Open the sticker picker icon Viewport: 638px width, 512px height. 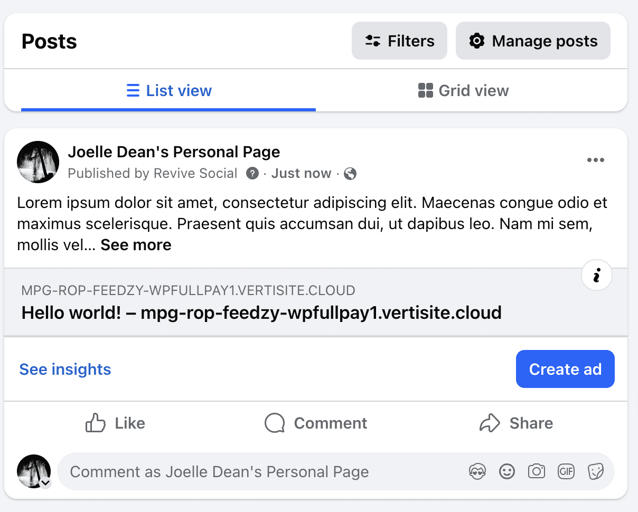(596, 471)
